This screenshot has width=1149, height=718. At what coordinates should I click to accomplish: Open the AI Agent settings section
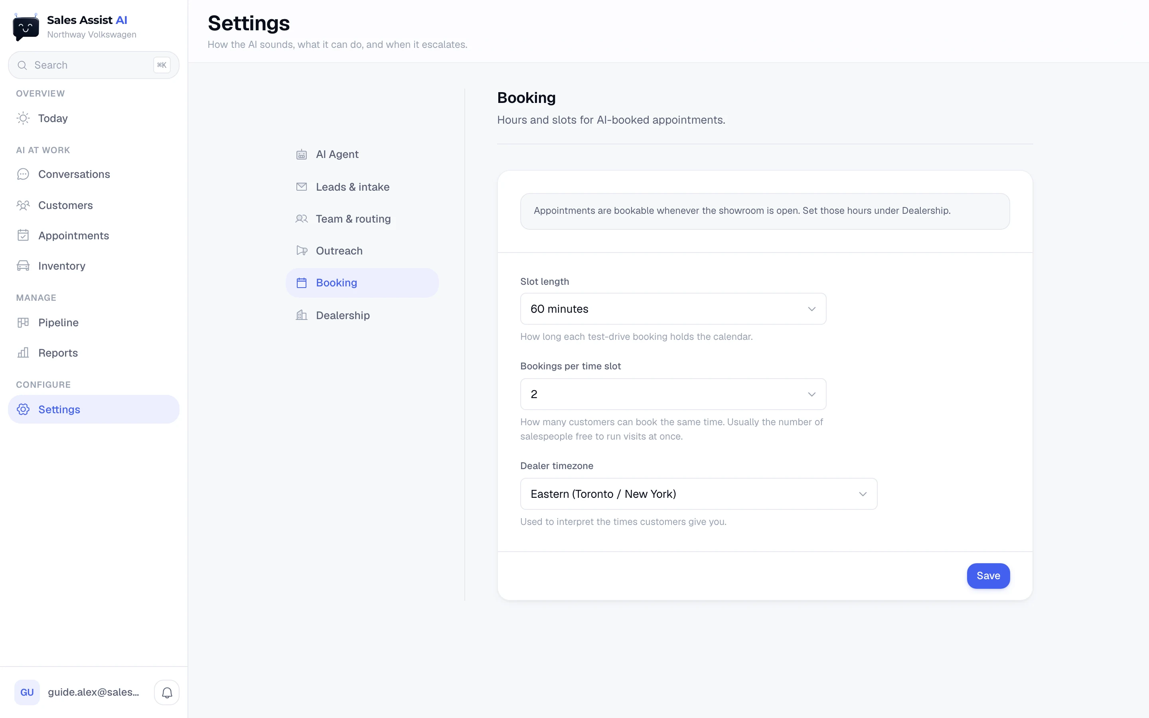[362, 154]
